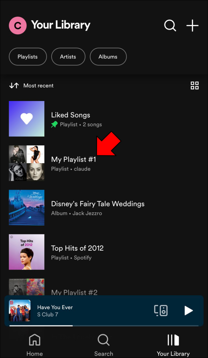Open the connect to device speaker icon
The image size is (208, 358).
pyautogui.click(x=161, y=311)
